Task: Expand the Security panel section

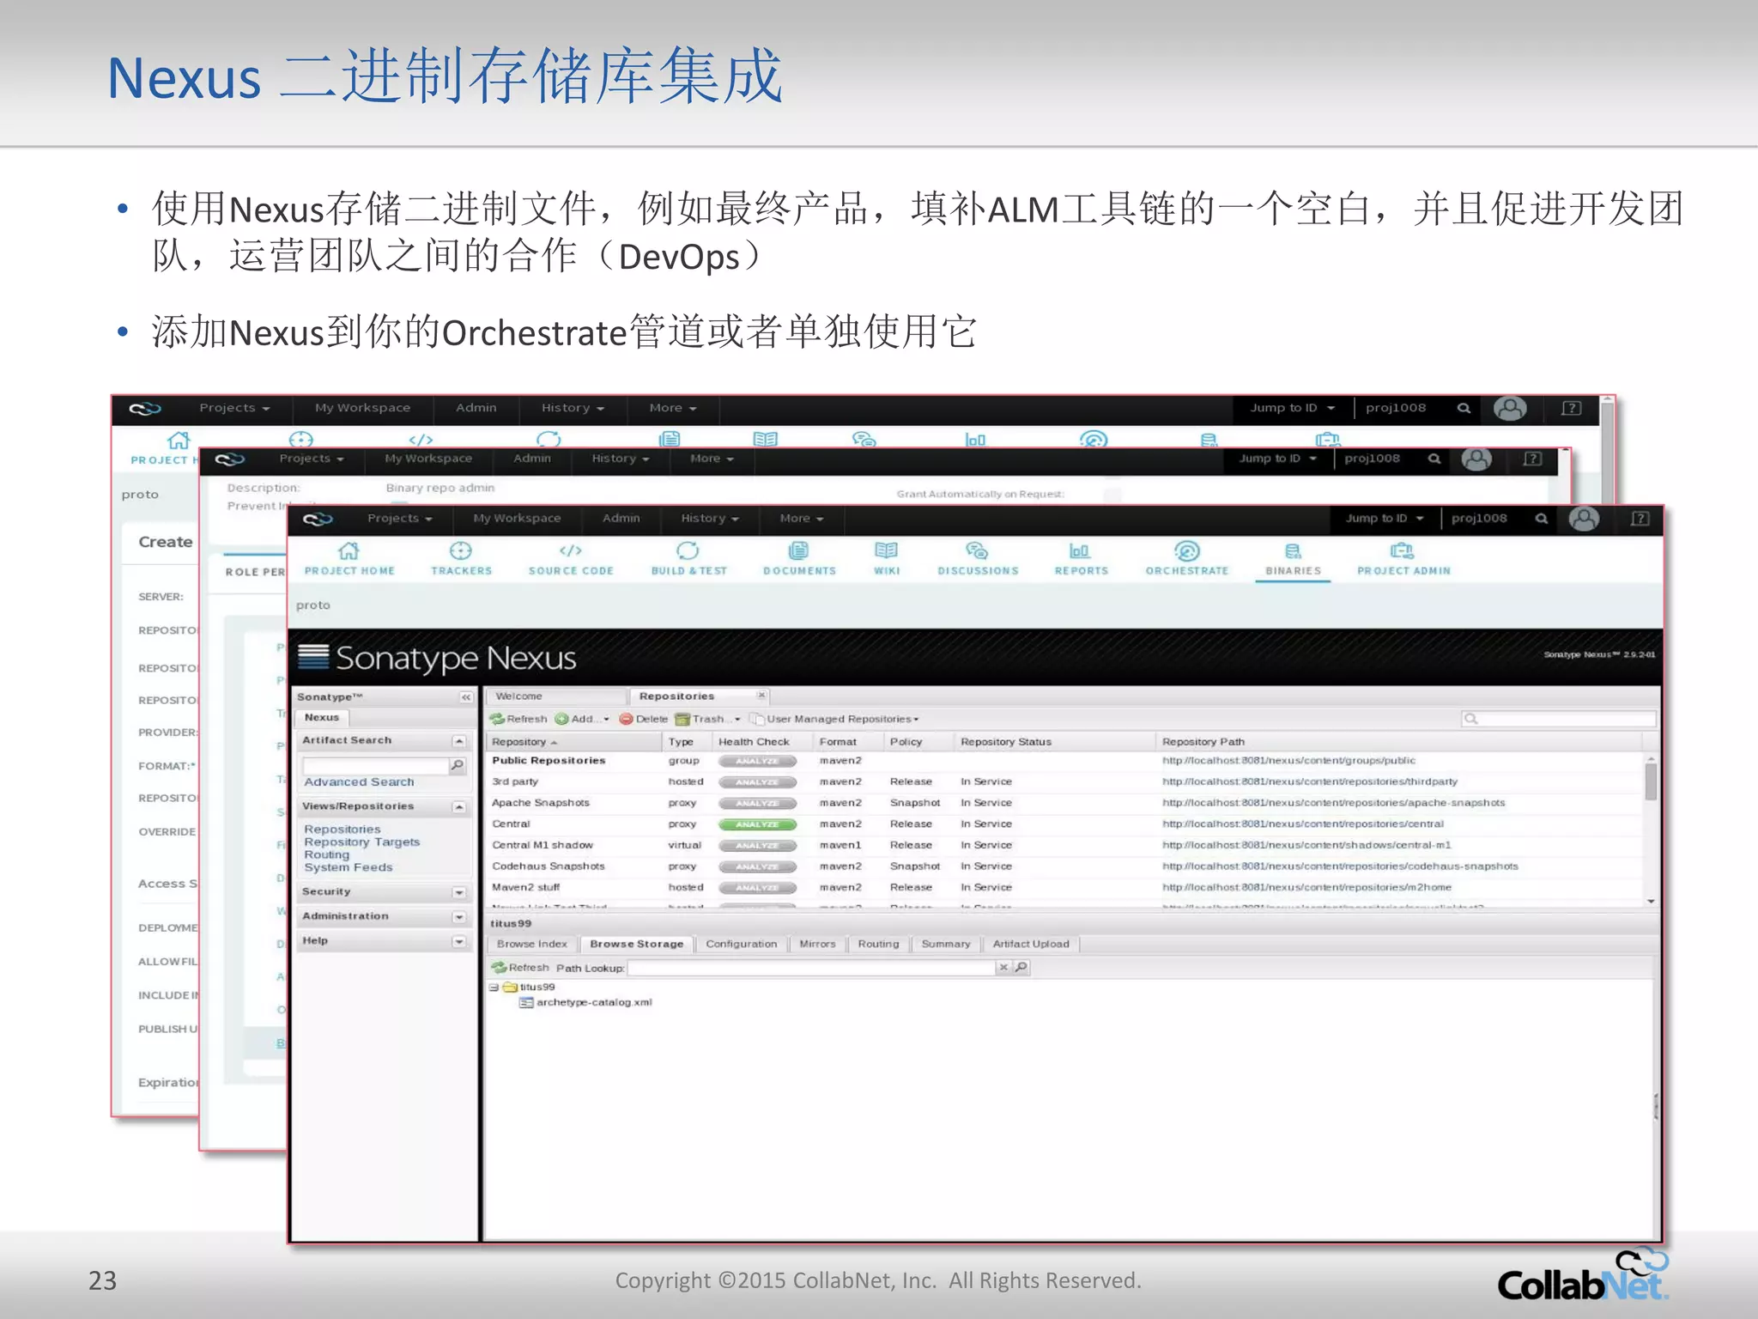Action: click(459, 892)
